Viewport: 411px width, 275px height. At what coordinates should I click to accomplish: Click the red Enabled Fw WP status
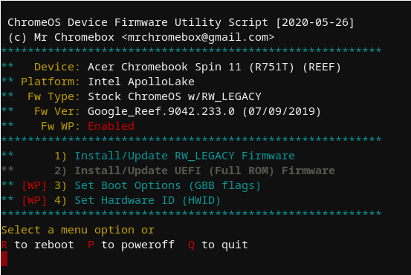111,126
